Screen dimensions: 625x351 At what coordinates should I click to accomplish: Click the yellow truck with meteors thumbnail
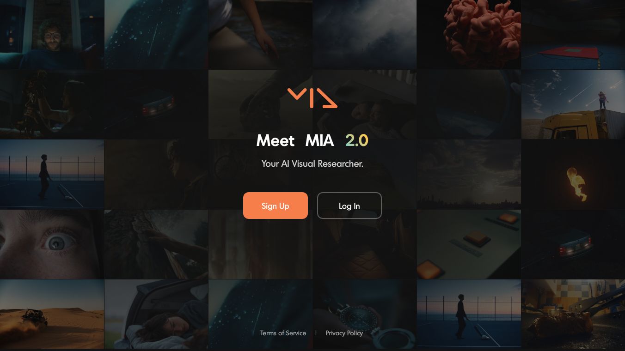[x=573, y=104]
